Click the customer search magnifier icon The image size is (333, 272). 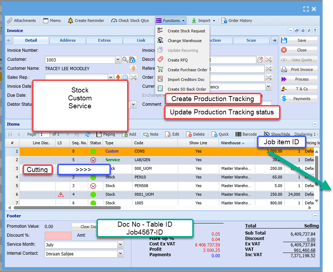click(125, 60)
